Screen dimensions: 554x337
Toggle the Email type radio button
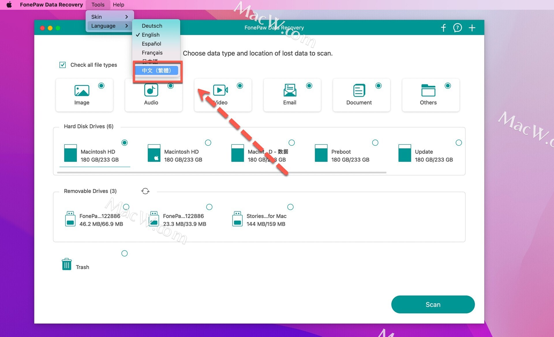point(309,86)
